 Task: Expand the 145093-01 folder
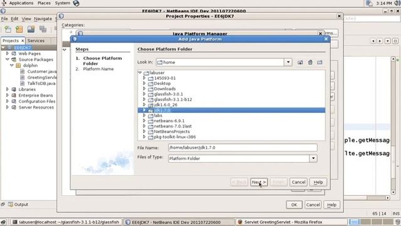pyautogui.click(x=144, y=78)
